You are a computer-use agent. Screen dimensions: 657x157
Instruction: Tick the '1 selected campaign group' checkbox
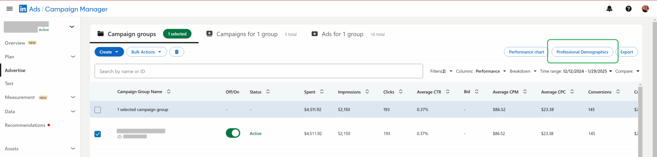[x=98, y=110]
